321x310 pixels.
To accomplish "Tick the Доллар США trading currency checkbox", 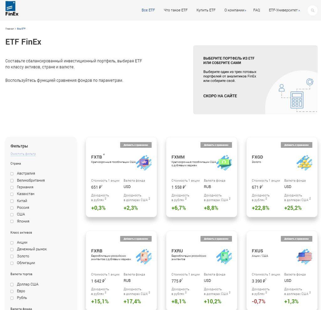I will tap(12, 285).
